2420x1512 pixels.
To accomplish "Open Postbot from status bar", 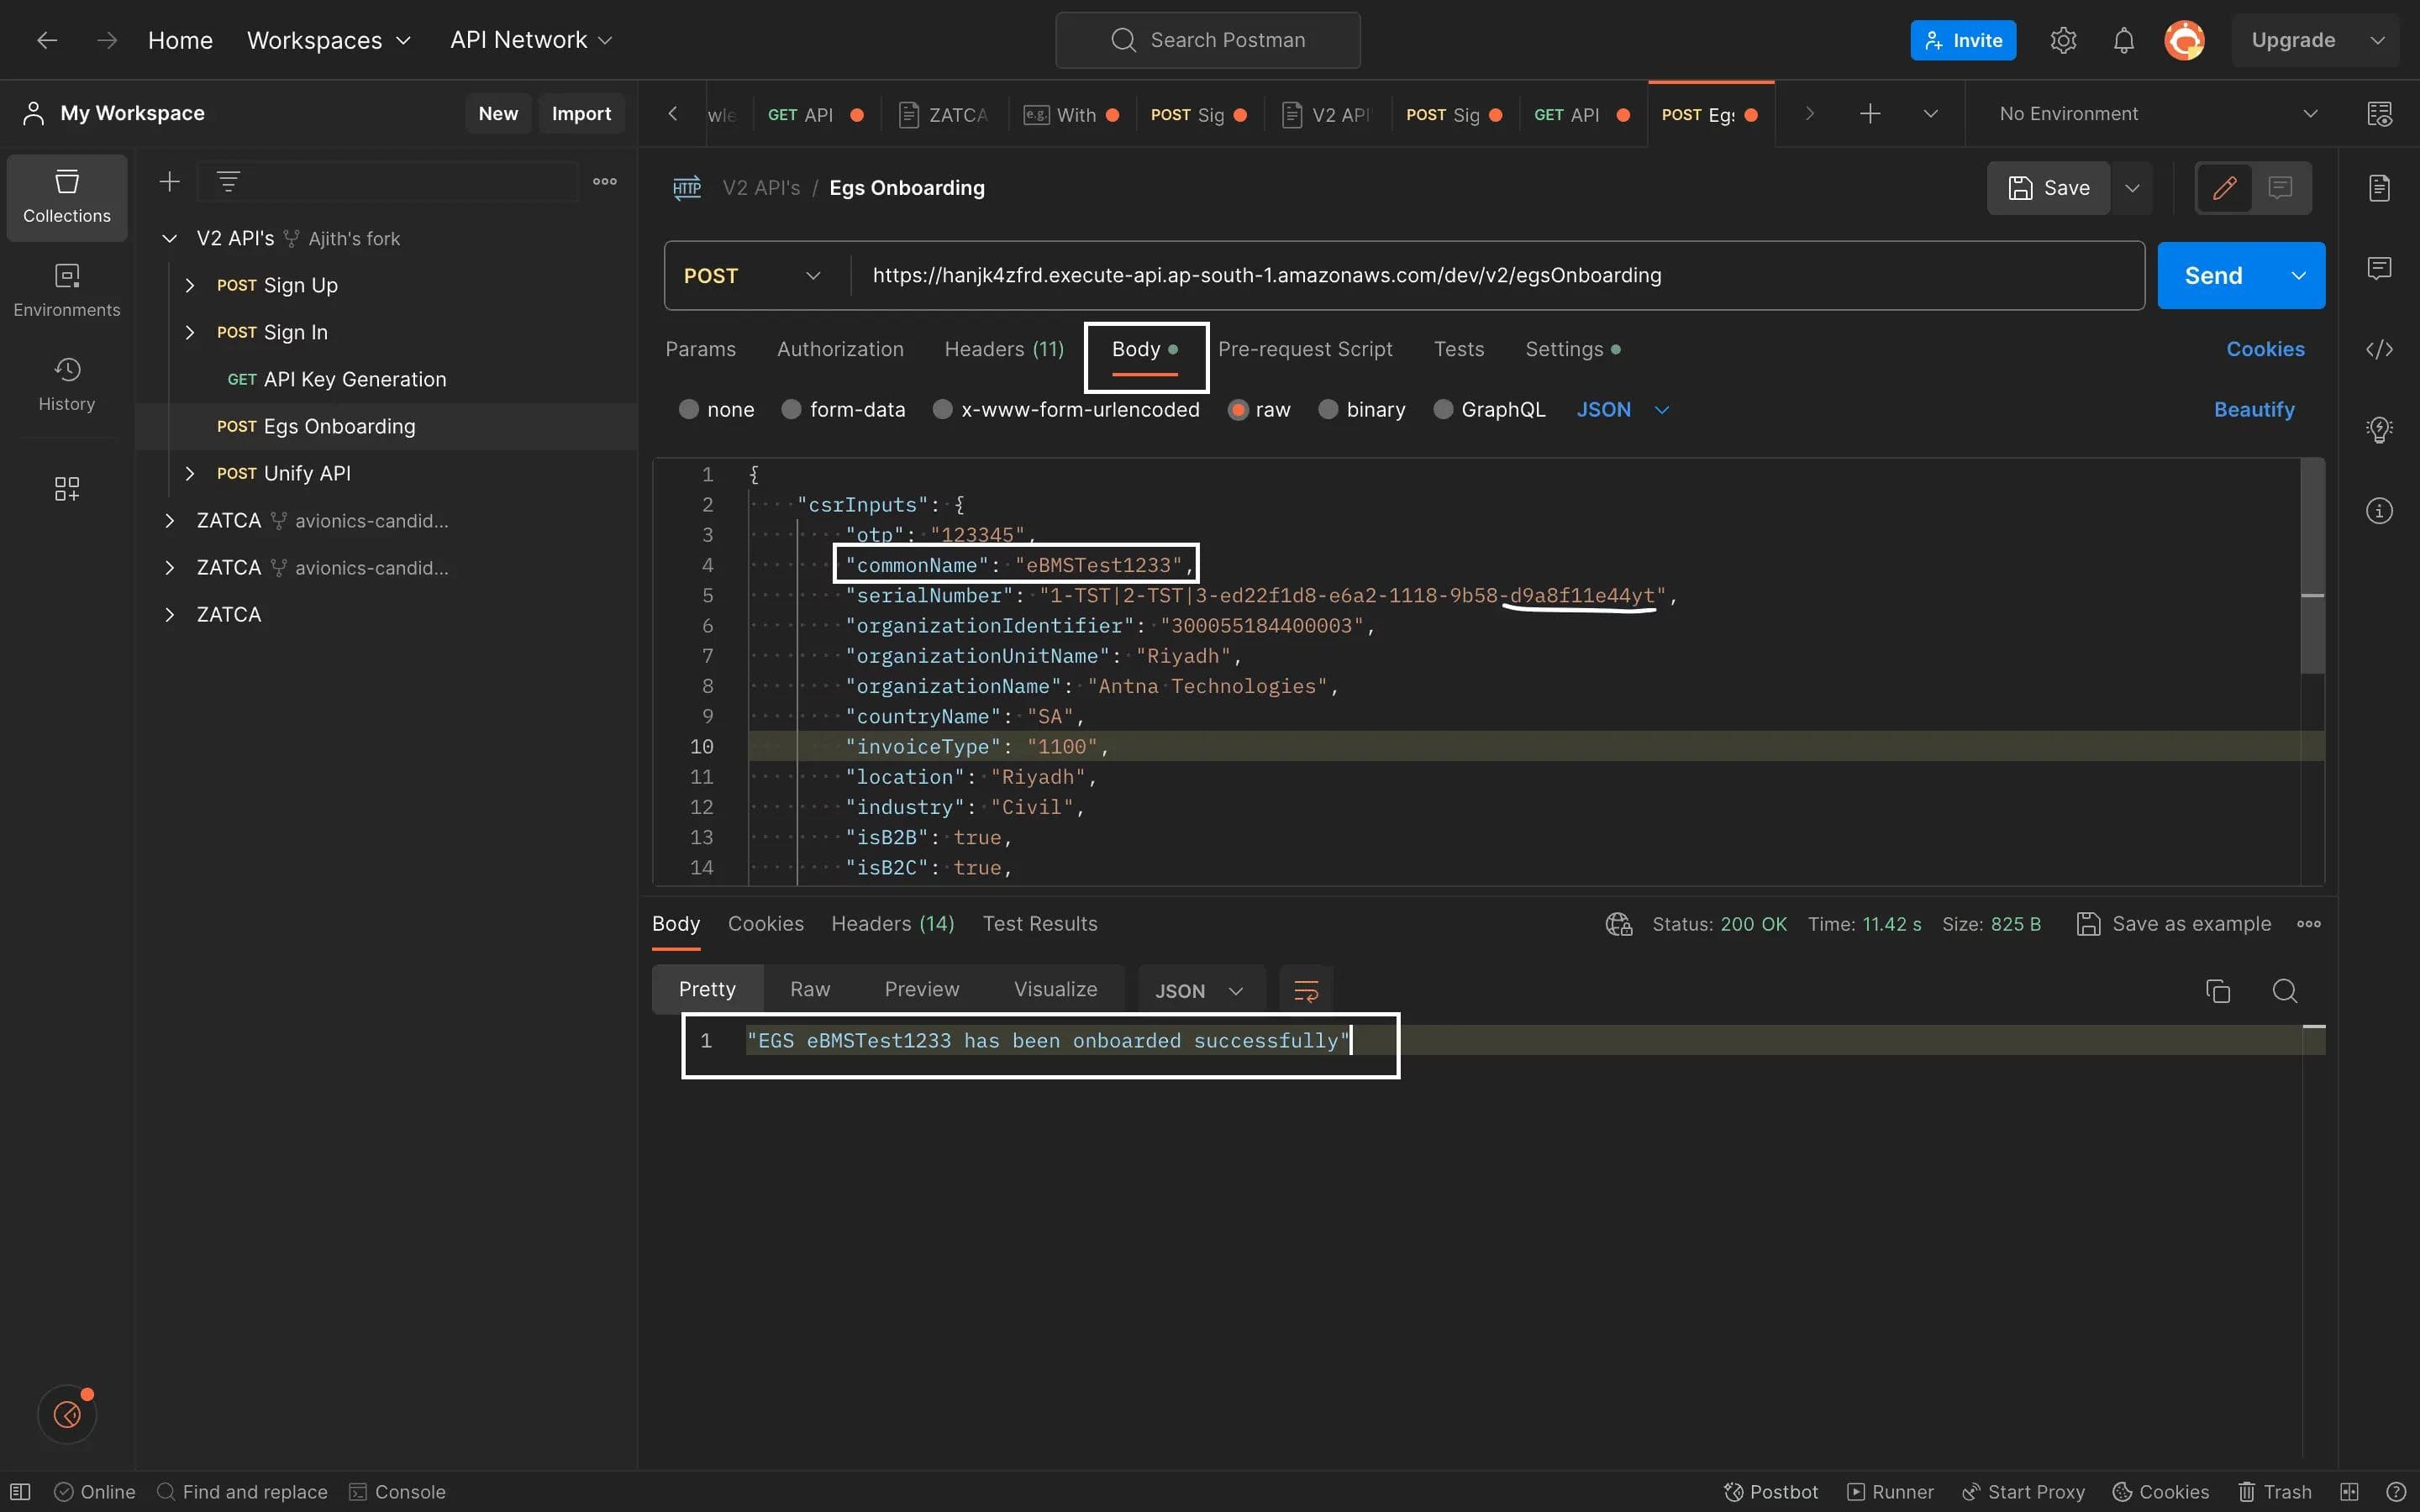I will pos(1771,1491).
